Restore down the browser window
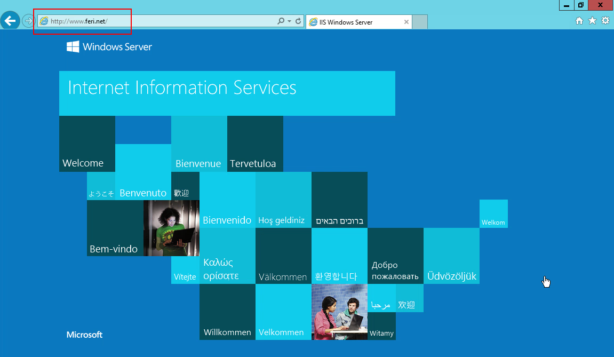 pyautogui.click(x=581, y=5)
